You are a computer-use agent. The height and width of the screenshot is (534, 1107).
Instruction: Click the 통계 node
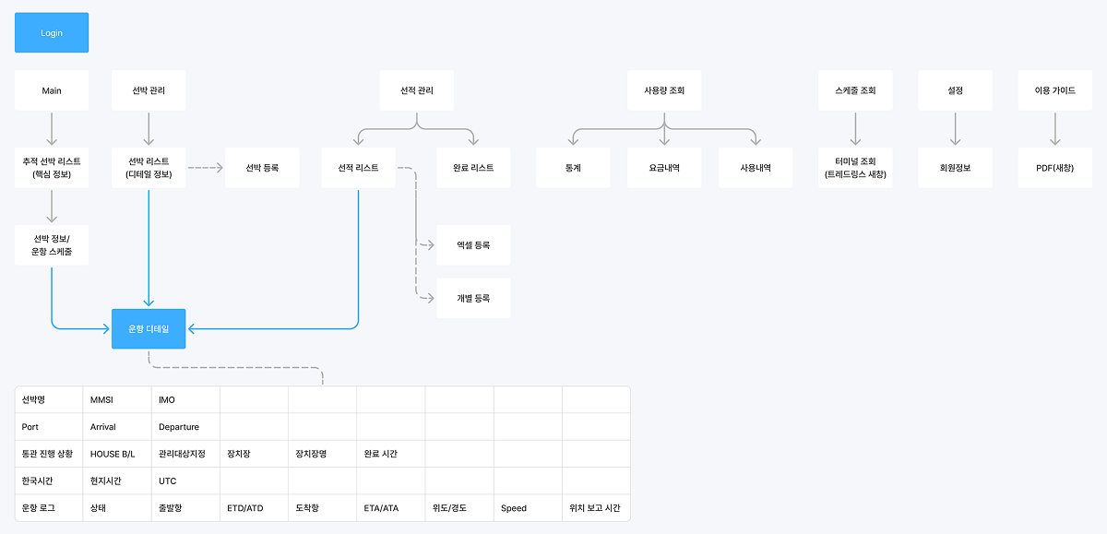click(x=573, y=167)
